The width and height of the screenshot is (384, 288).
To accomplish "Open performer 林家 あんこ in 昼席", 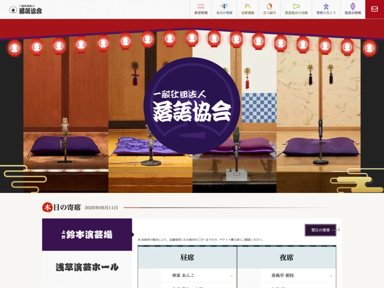I will click(187, 275).
